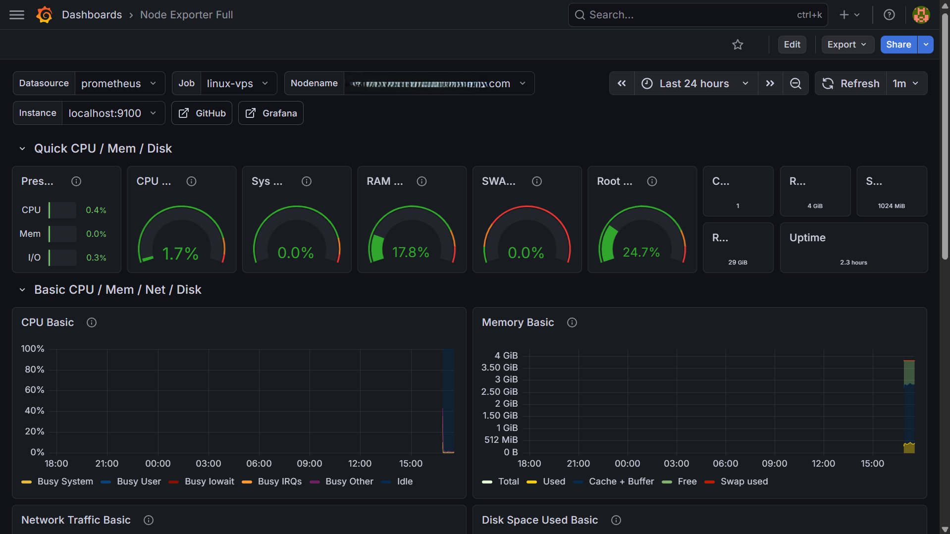Image resolution: width=950 pixels, height=534 pixels.
Task: Click the user profile avatar
Action: (x=921, y=14)
